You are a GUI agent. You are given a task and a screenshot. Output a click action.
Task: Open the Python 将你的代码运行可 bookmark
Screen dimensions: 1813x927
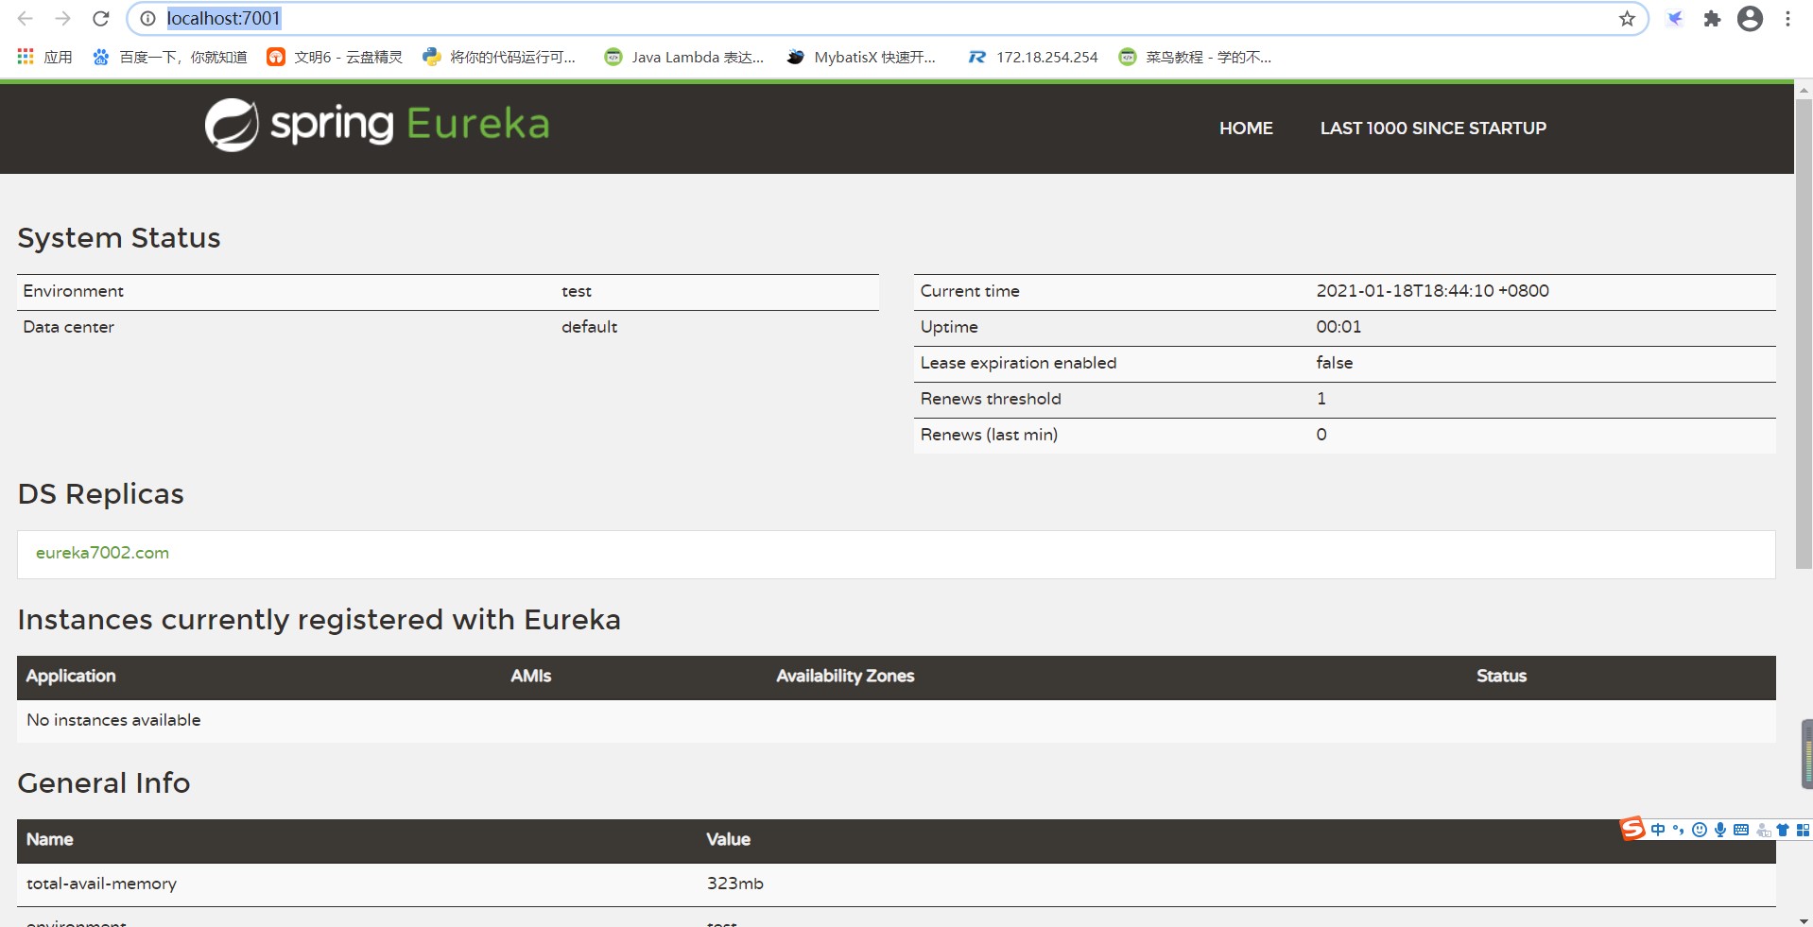click(499, 57)
